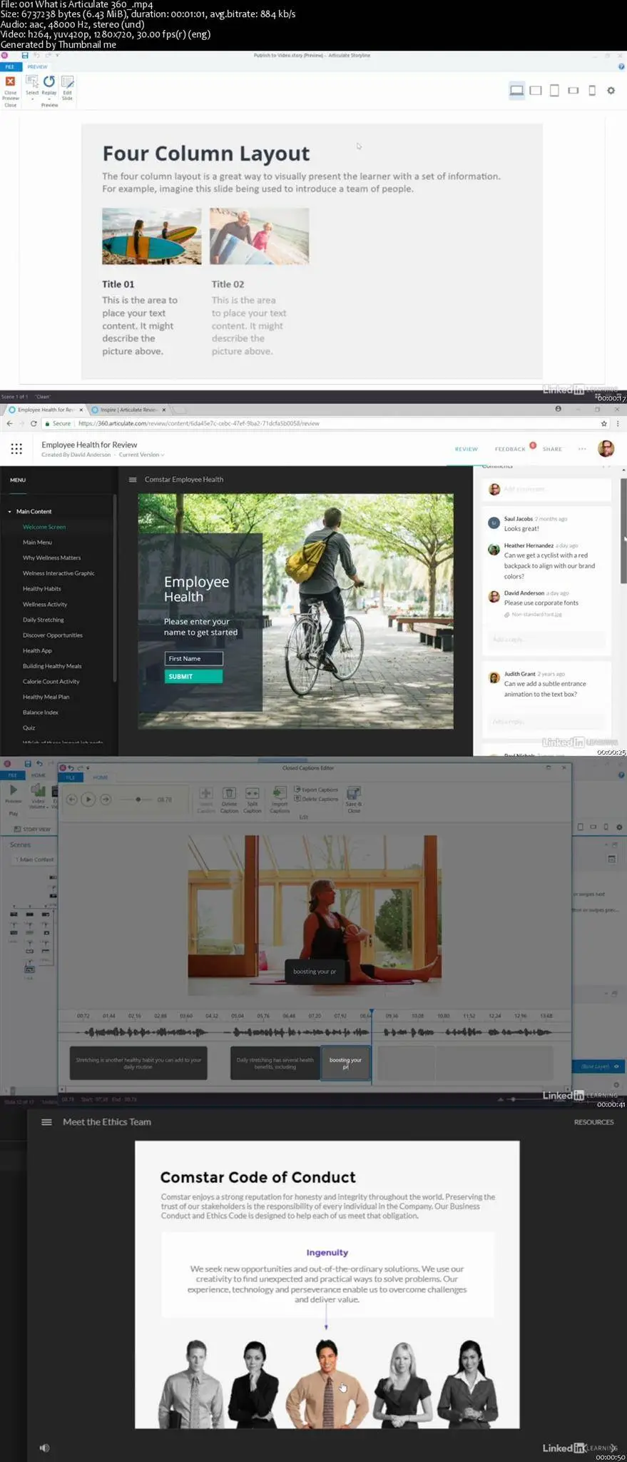Click the browser back arrow
627x1462 pixels.
9,423
